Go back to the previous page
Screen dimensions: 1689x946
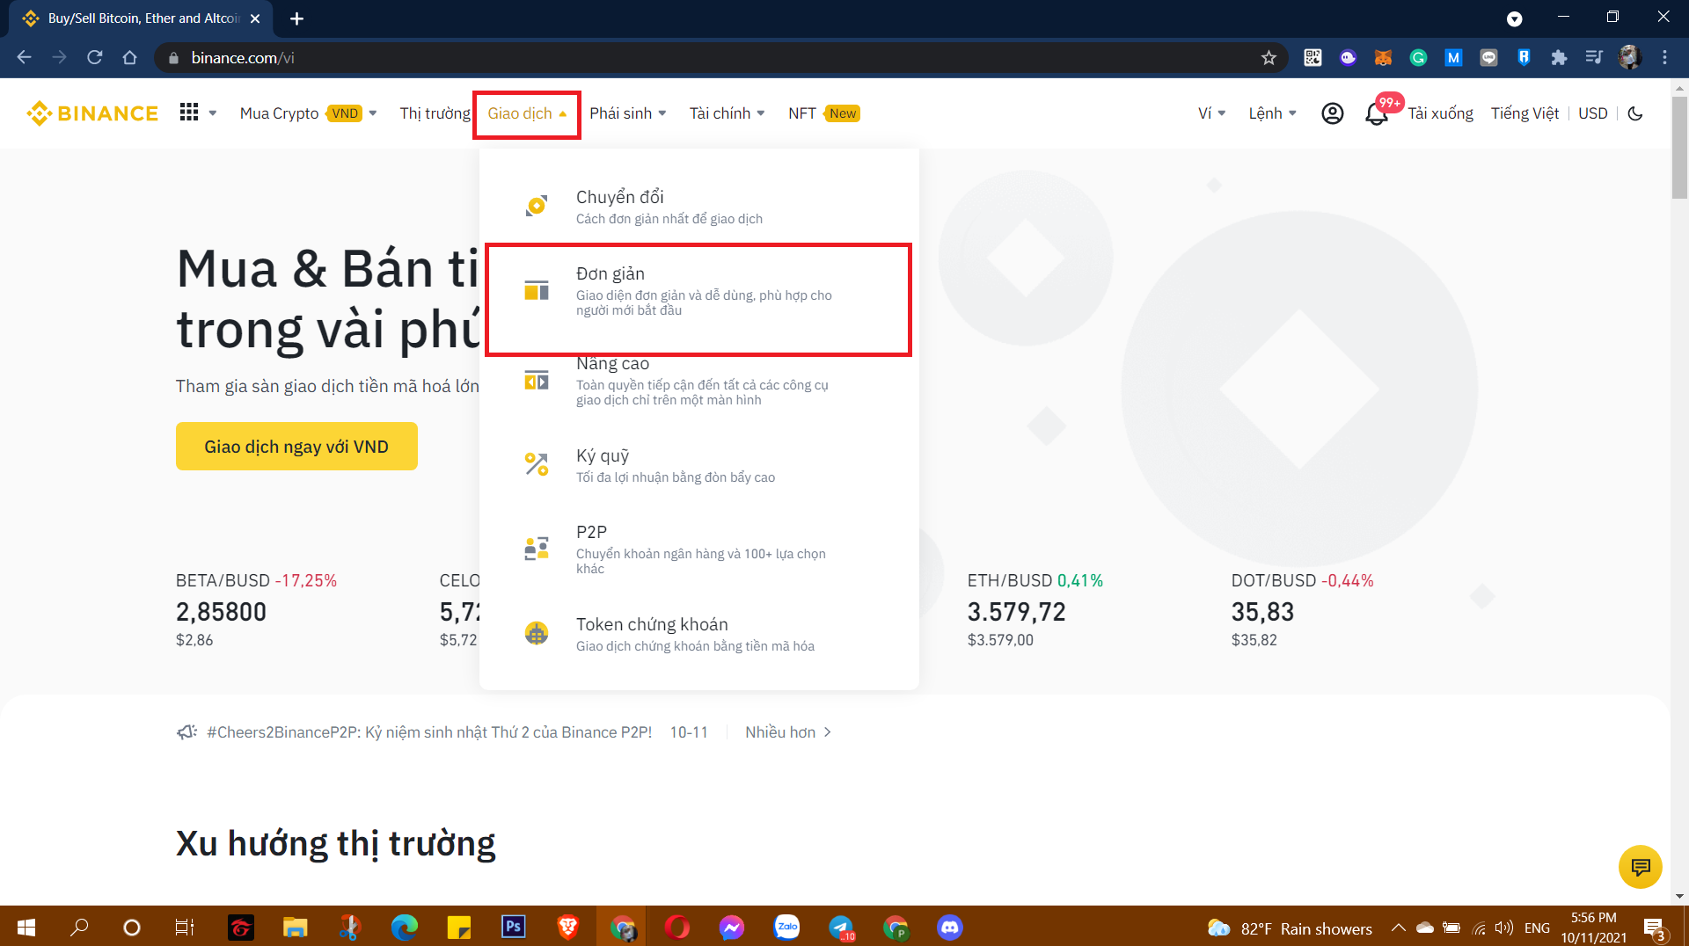[25, 58]
